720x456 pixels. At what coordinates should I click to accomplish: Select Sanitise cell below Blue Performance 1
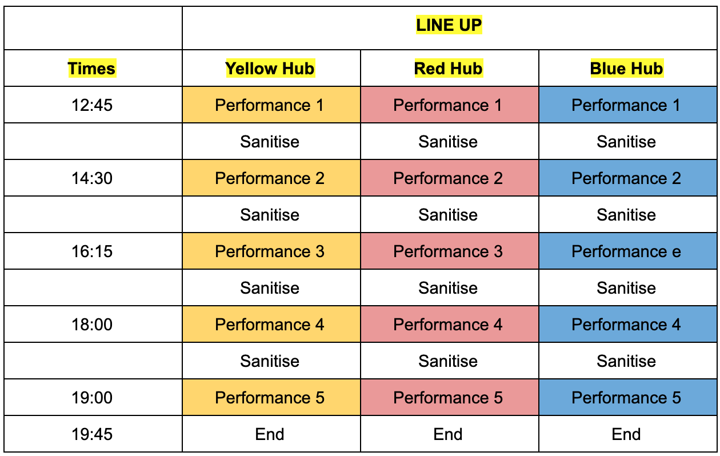click(x=627, y=141)
